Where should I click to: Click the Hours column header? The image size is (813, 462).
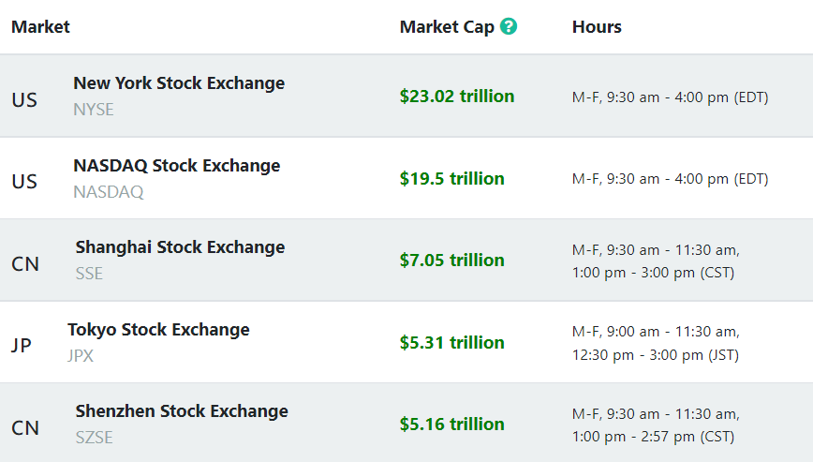tap(597, 26)
